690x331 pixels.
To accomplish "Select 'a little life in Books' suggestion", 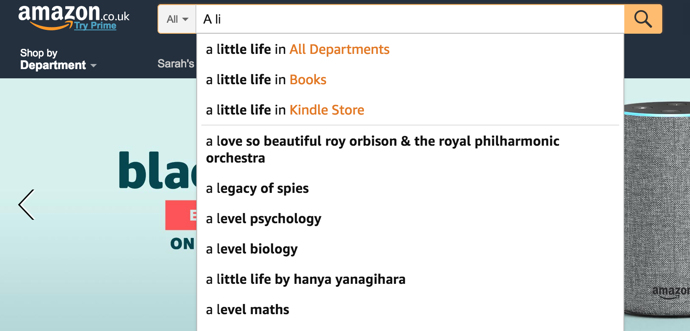I will coord(410,80).
